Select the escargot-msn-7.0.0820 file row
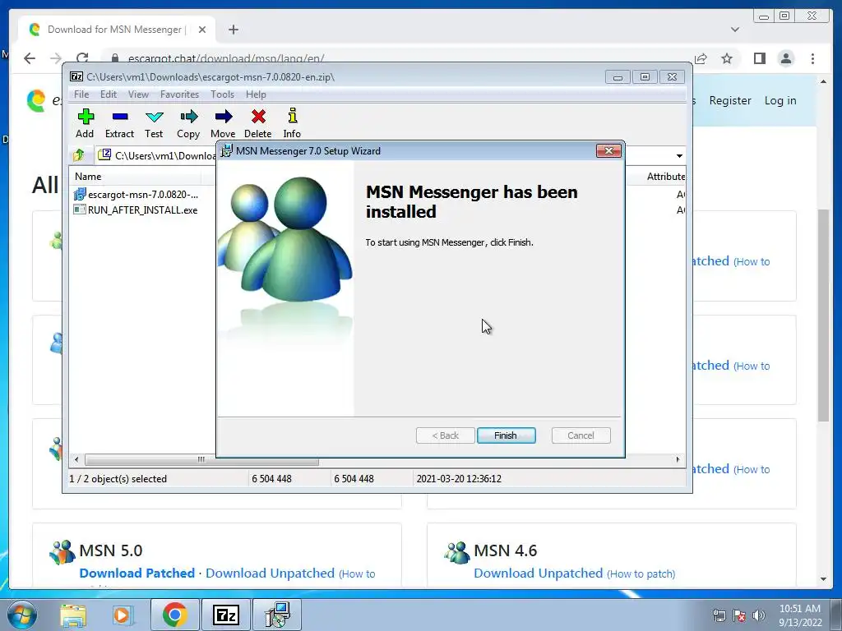Screen dimensions: 842x631 [x=143, y=194]
